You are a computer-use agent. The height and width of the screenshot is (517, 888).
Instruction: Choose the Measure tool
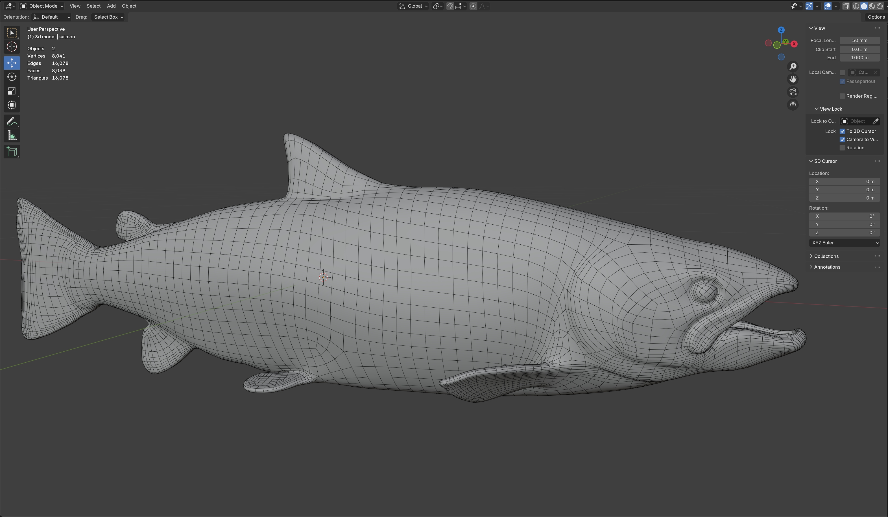(12, 136)
